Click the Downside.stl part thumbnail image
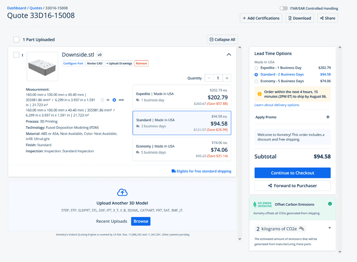 point(43,67)
